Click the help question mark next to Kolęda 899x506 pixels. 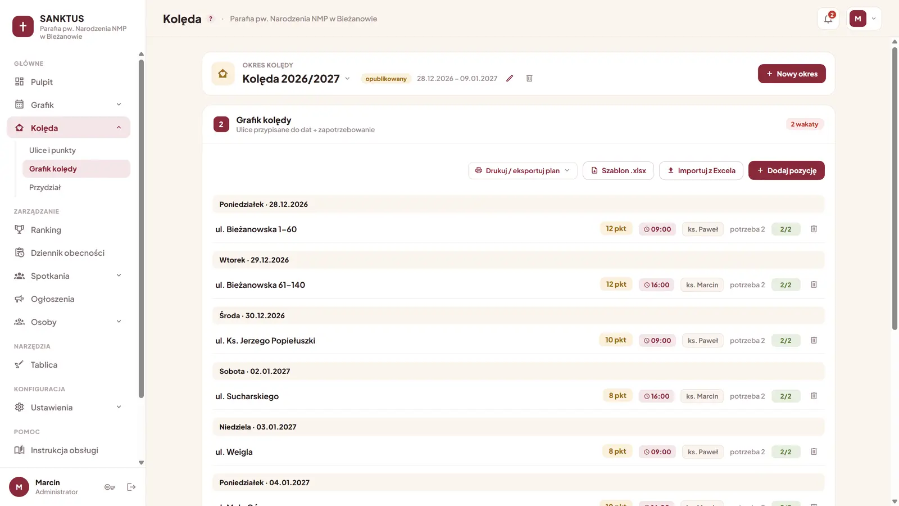(211, 19)
